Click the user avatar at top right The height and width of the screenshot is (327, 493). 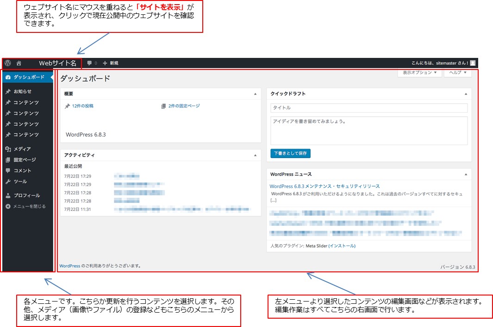pyautogui.click(x=473, y=63)
